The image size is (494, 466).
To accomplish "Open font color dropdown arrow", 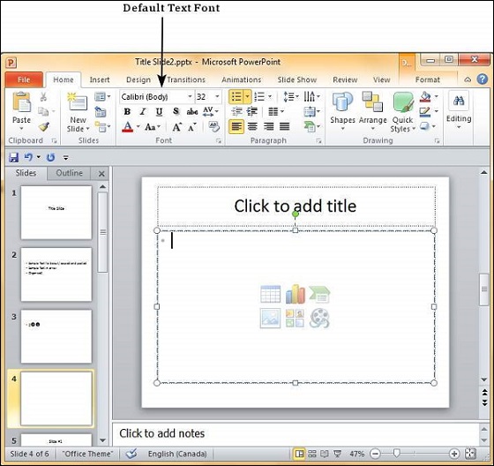I will (x=138, y=127).
